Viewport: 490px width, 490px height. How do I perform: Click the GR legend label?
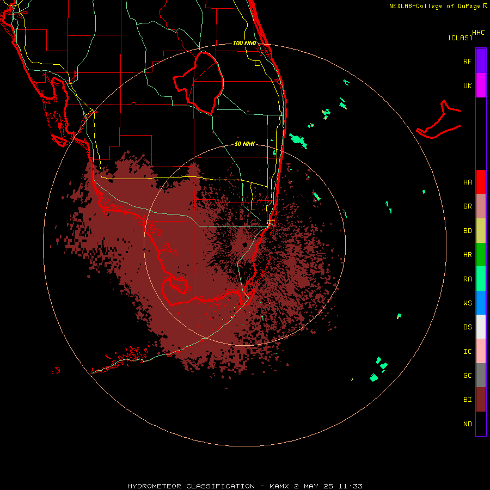467,206
